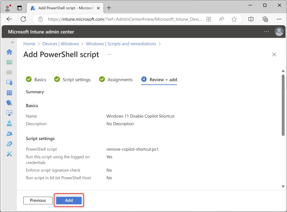The height and width of the screenshot is (212, 287).
Task: Open the page title more options ellipsis
Action: pos(109,54)
